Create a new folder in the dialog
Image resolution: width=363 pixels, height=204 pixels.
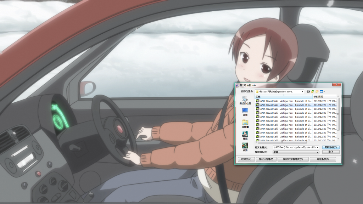click(317, 92)
